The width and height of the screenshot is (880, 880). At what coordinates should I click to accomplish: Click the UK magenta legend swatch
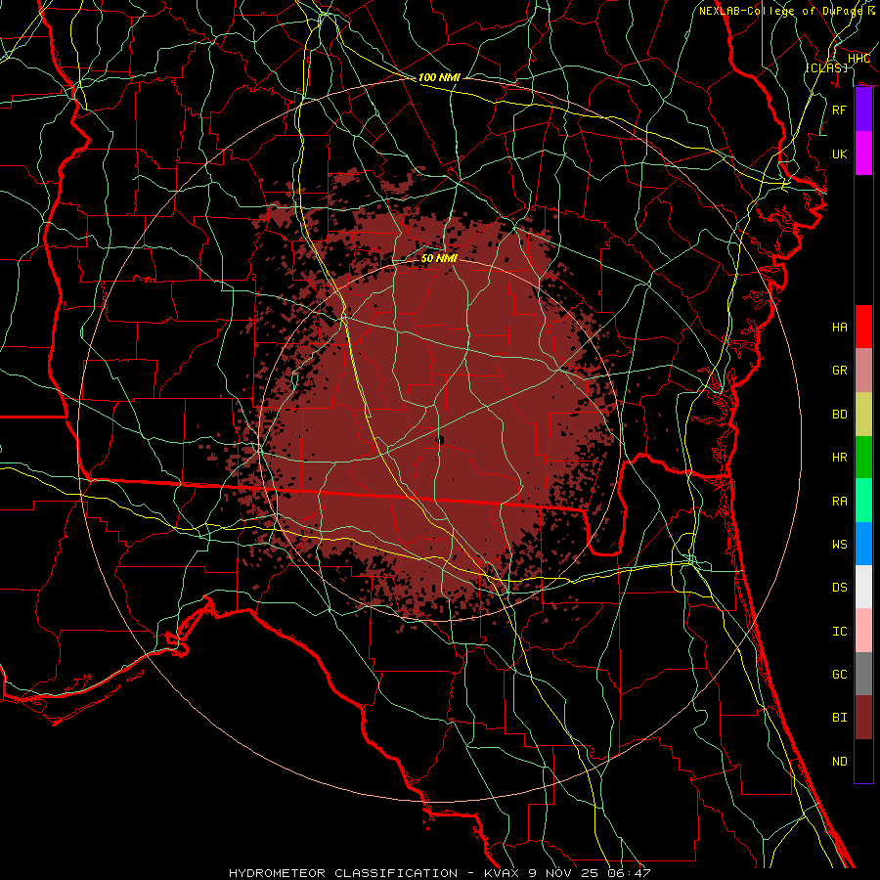863,154
